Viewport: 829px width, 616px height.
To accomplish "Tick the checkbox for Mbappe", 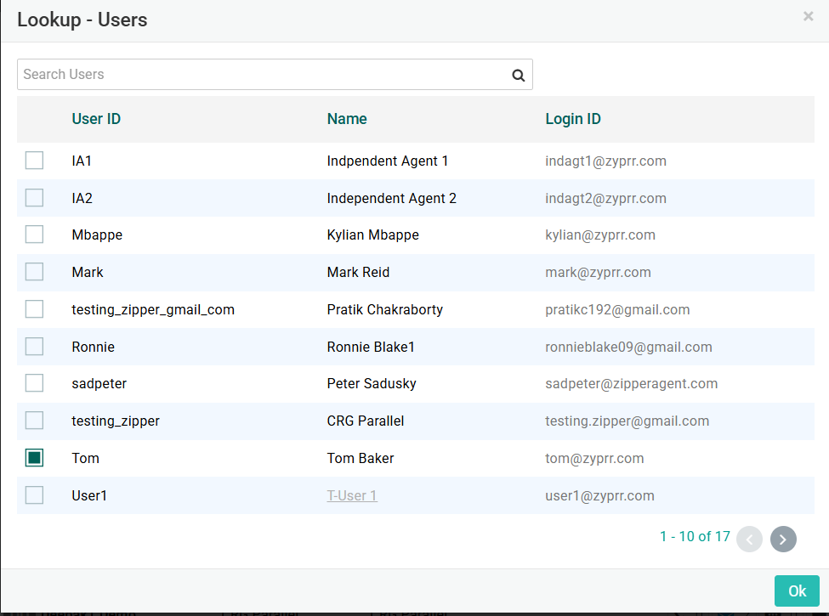I will coord(34,235).
